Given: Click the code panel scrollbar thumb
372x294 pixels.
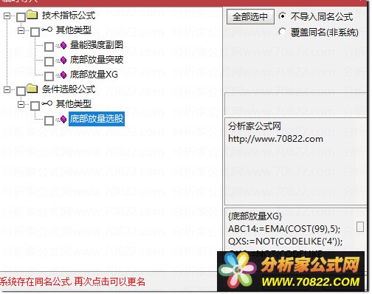Looking at the screenshot, I should [360, 227].
